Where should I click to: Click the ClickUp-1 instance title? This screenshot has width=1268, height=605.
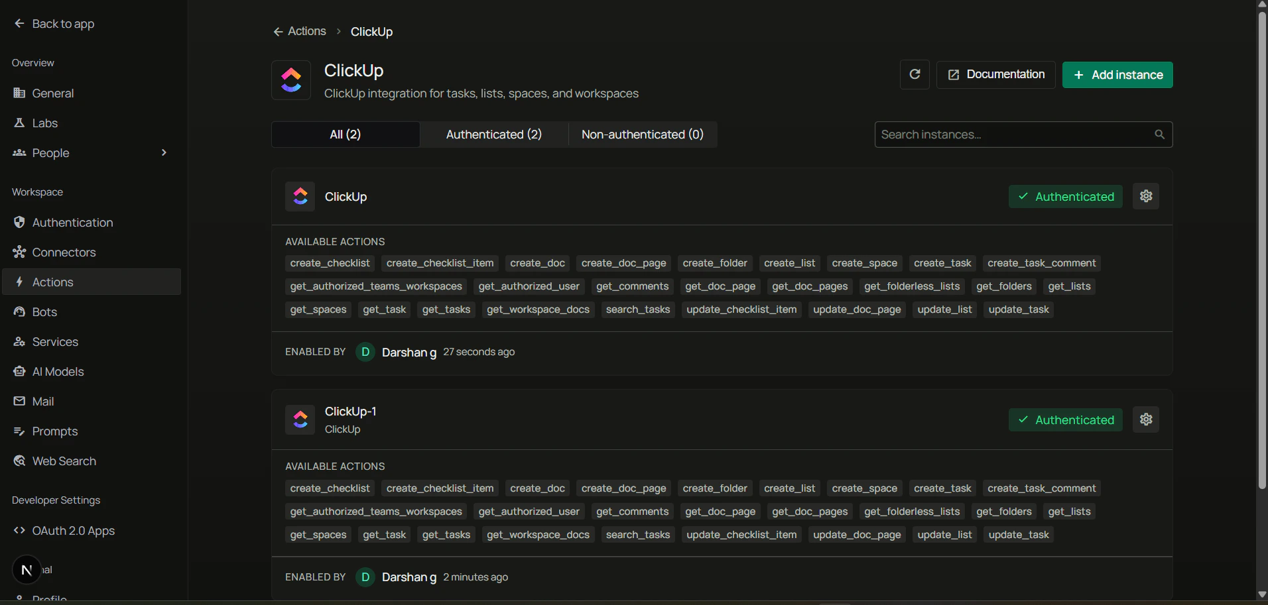click(x=350, y=412)
